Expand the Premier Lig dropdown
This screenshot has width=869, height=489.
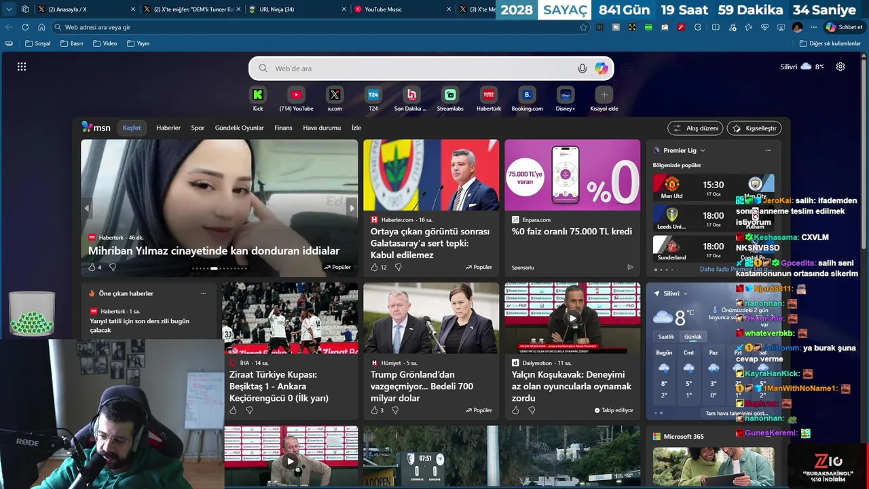click(x=703, y=151)
